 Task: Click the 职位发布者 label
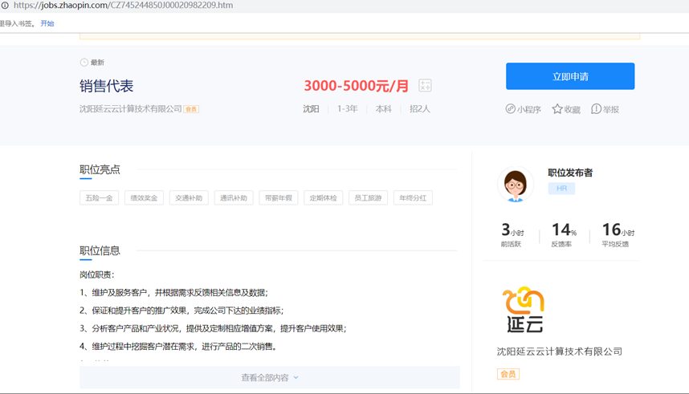[570, 173]
